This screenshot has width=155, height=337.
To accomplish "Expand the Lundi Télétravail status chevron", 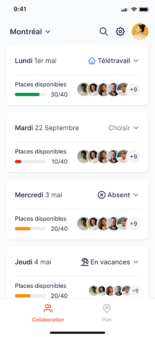I will pos(136,61).
